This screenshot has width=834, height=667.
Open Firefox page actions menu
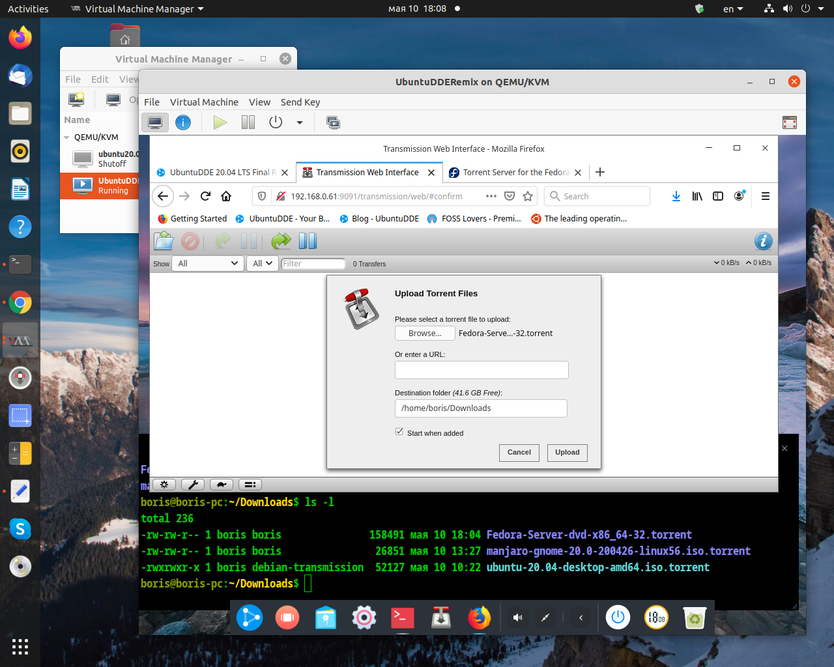(491, 196)
